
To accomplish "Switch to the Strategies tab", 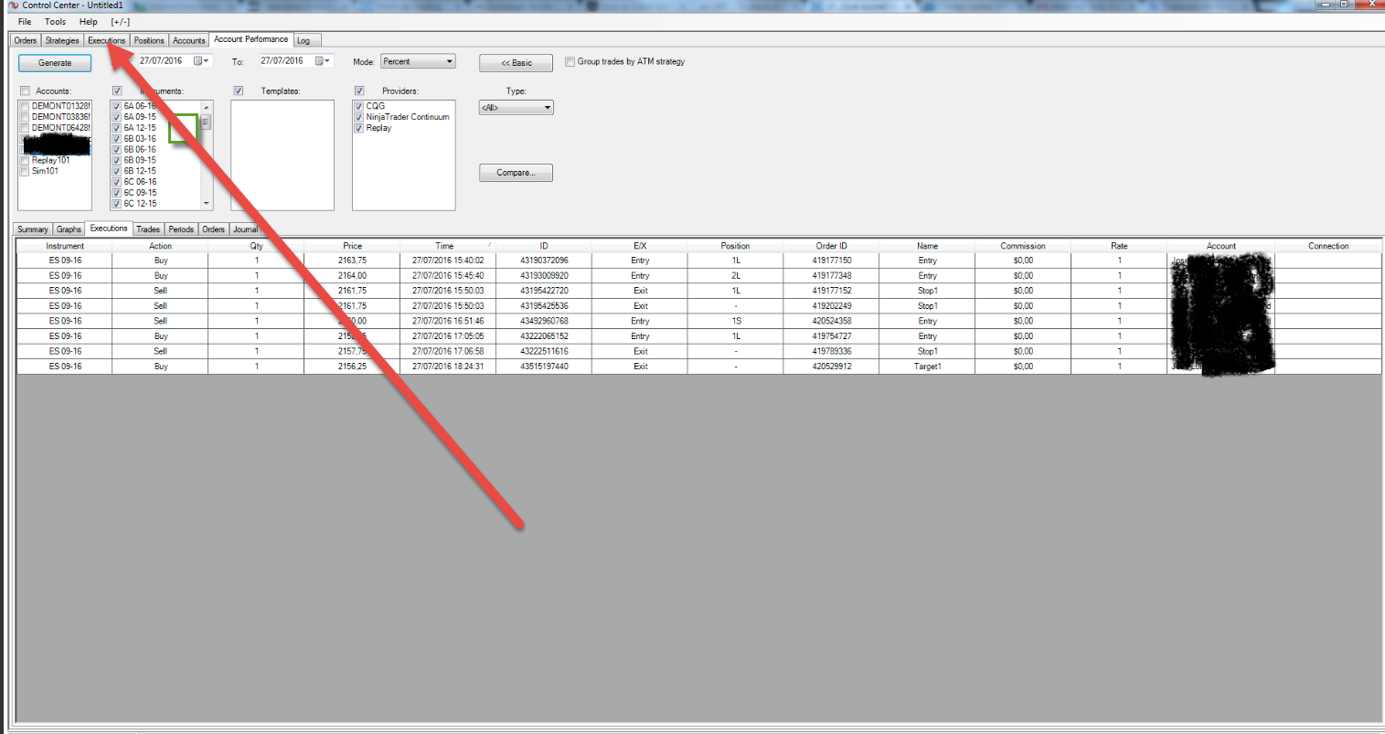I will 62,40.
